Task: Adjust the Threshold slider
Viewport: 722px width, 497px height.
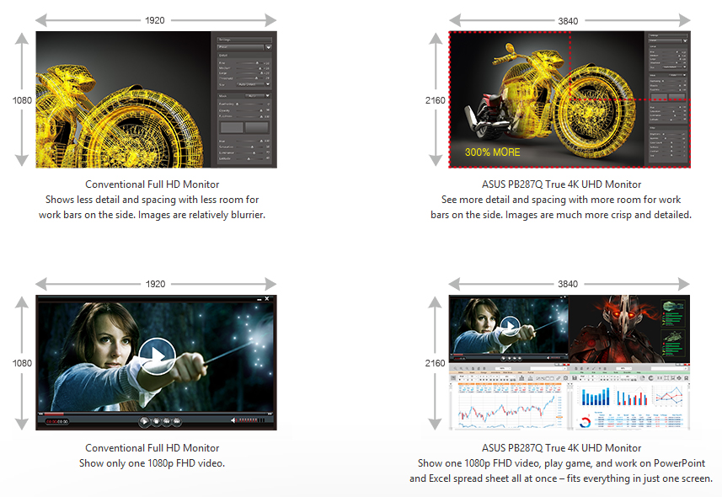Action: pos(249,77)
